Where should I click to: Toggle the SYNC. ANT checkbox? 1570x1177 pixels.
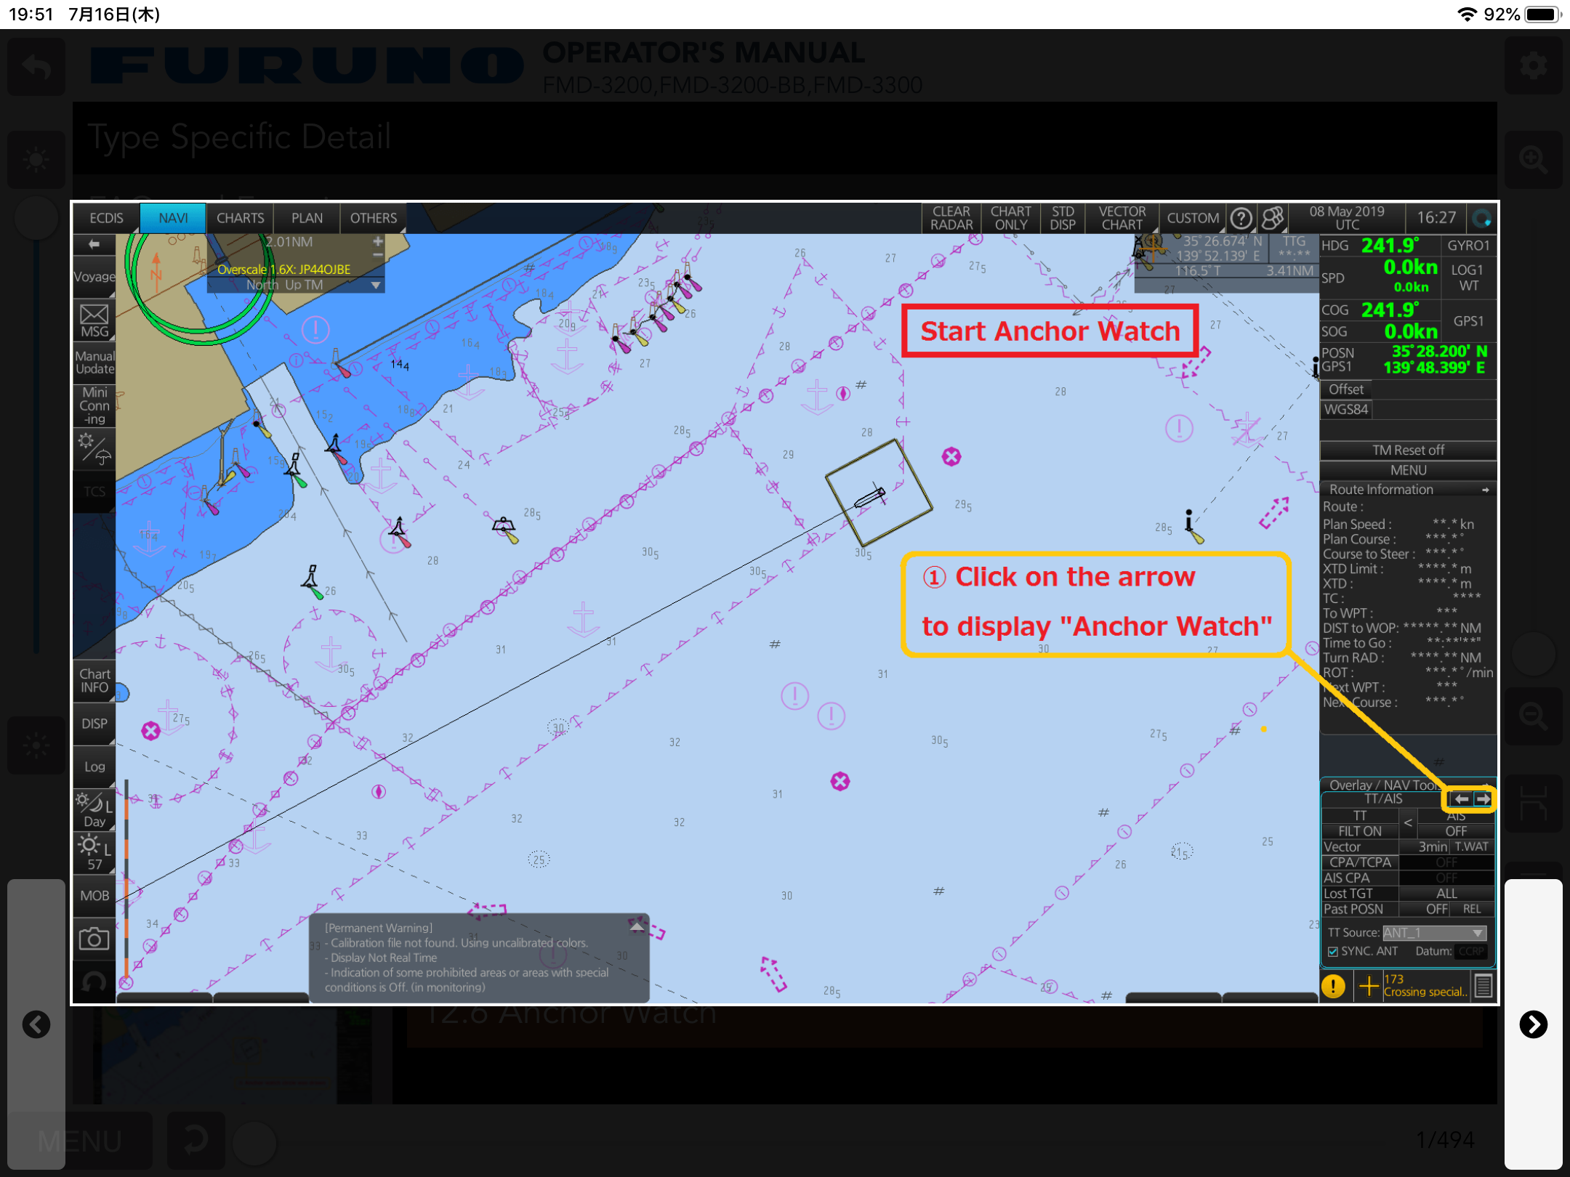click(1332, 952)
